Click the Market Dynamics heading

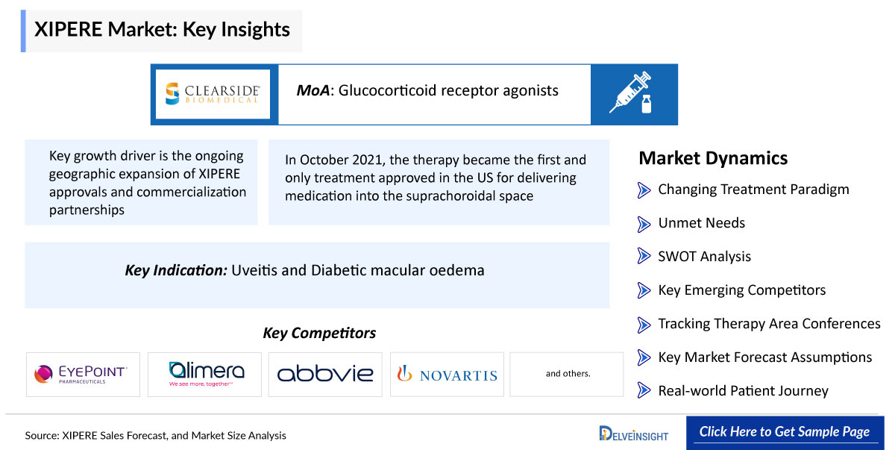click(712, 158)
